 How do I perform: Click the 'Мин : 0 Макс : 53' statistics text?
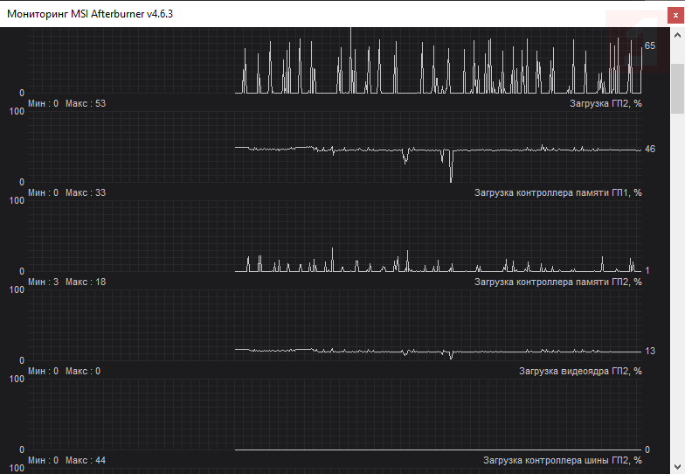pos(66,103)
